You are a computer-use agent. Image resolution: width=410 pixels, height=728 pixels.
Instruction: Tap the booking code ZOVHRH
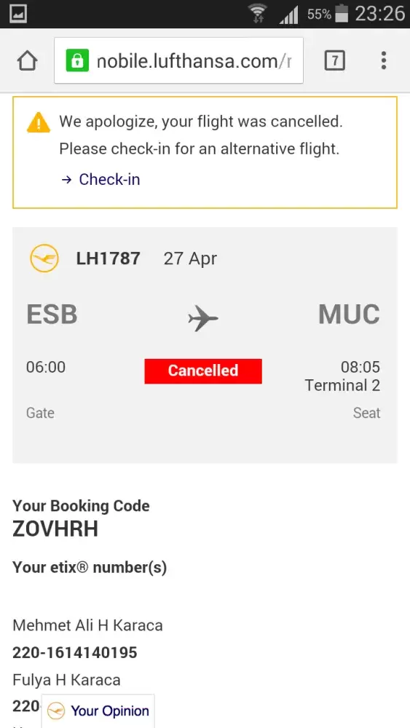click(x=55, y=529)
